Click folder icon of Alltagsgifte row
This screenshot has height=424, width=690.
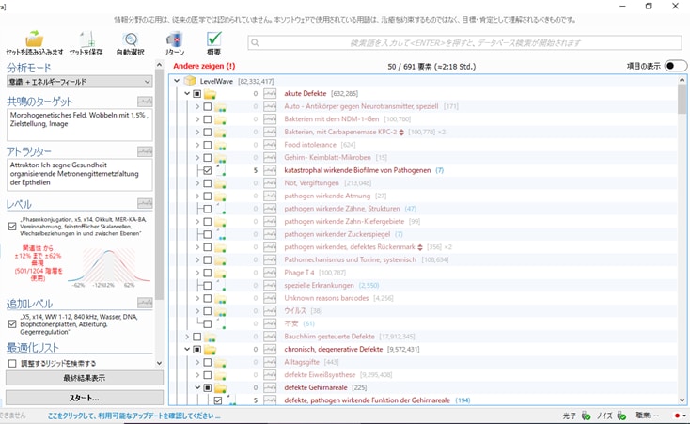click(x=220, y=362)
